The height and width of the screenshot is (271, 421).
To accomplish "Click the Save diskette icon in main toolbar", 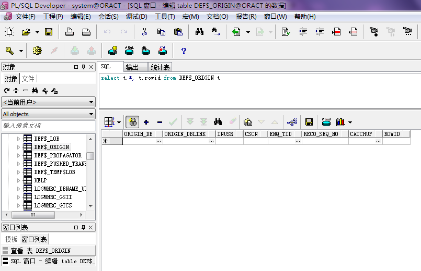I will pyautogui.click(x=49, y=32).
